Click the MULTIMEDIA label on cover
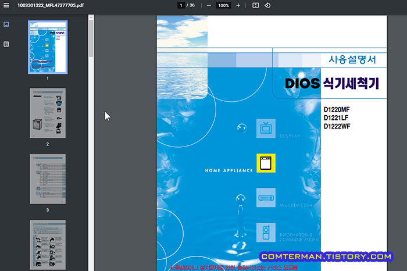Screen dimensions: 407x271 click(296, 205)
